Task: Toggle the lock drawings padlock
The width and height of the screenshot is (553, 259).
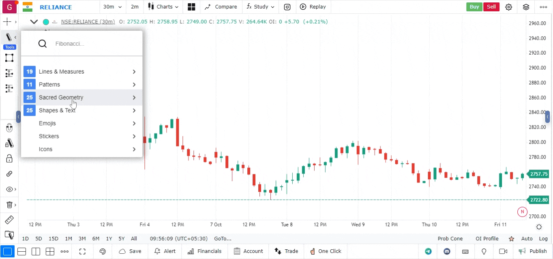Action: (x=9, y=158)
